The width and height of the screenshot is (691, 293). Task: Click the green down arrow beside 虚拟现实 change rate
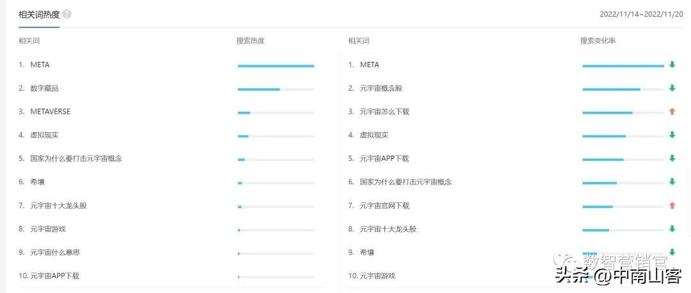[672, 135]
